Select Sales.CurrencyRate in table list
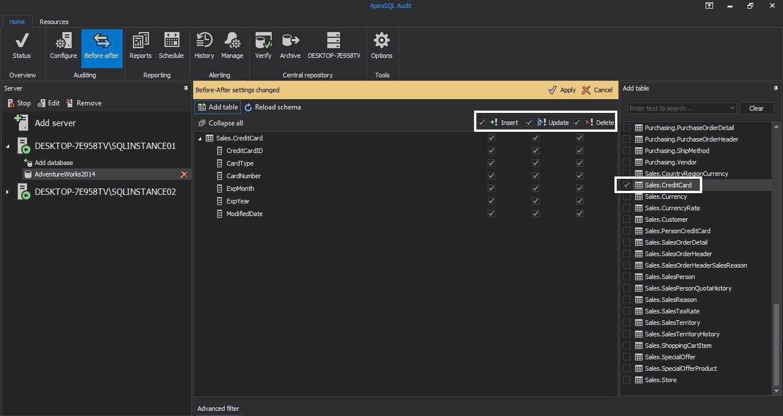 pos(672,208)
